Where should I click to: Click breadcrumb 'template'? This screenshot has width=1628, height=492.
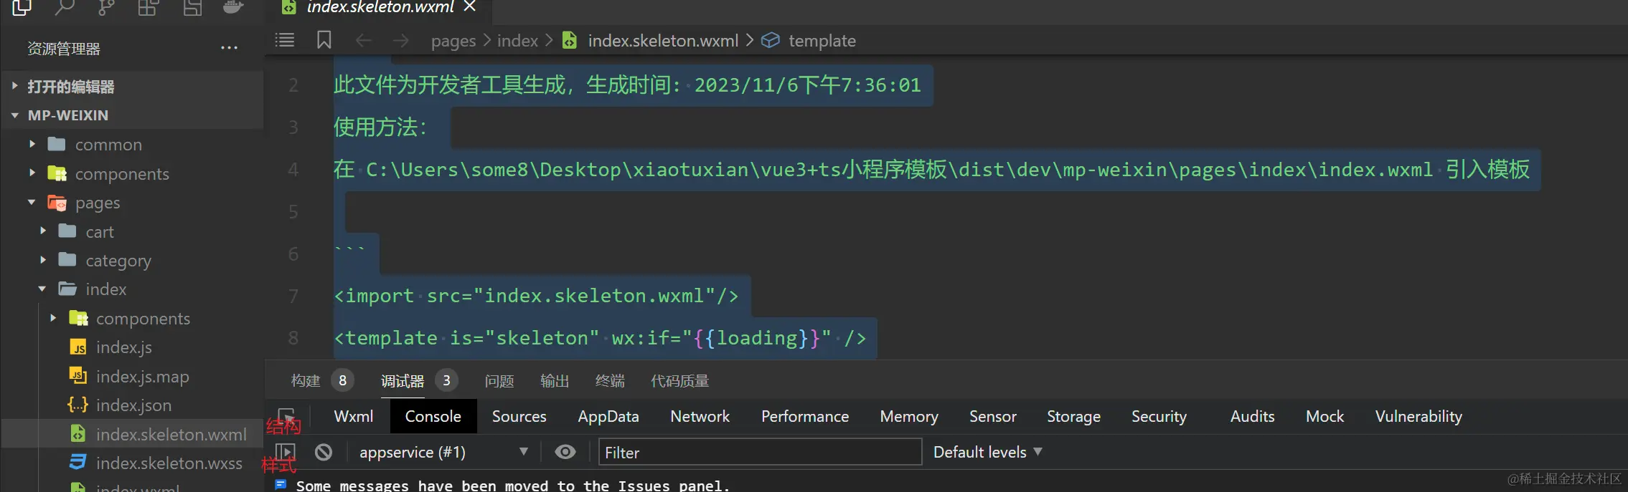(x=822, y=41)
